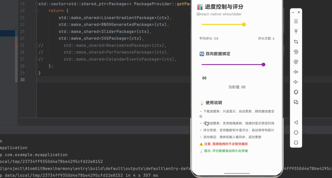Click lightbulb icon beside 提示 text
332x178 pixels.
point(201,151)
